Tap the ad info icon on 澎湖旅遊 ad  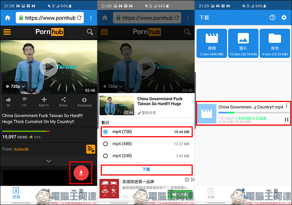click(x=187, y=180)
